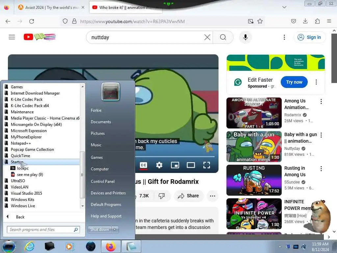Open Documents from Start menu
This screenshot has height=253, width=337.
tap(101, 122)
